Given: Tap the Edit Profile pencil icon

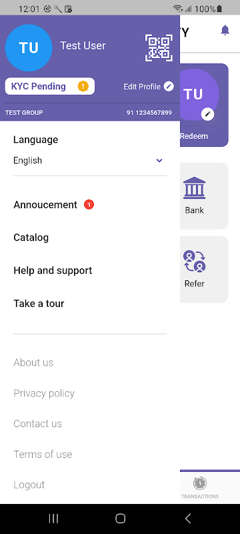Looking at the screenshot, I should point(169,87).
